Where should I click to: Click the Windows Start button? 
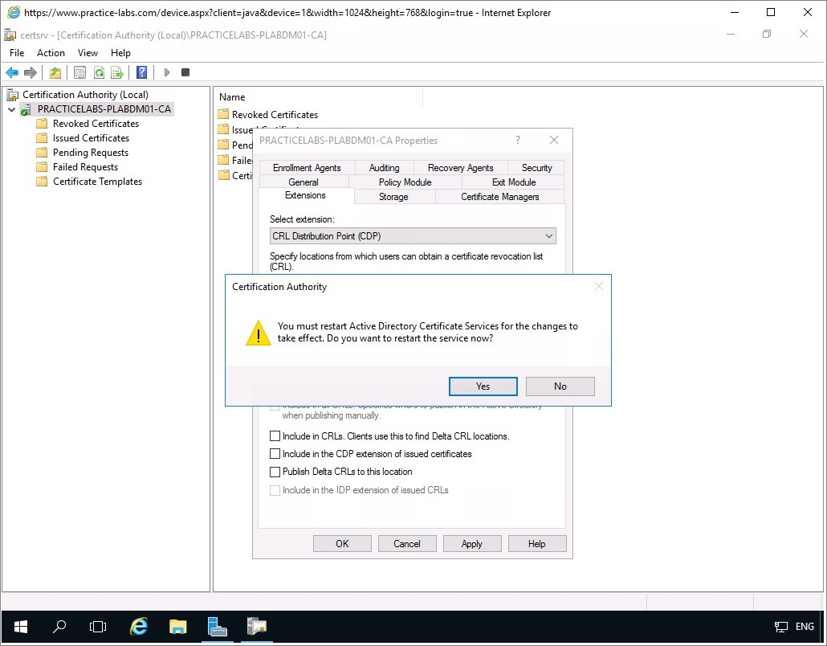(x=21, y=627)
